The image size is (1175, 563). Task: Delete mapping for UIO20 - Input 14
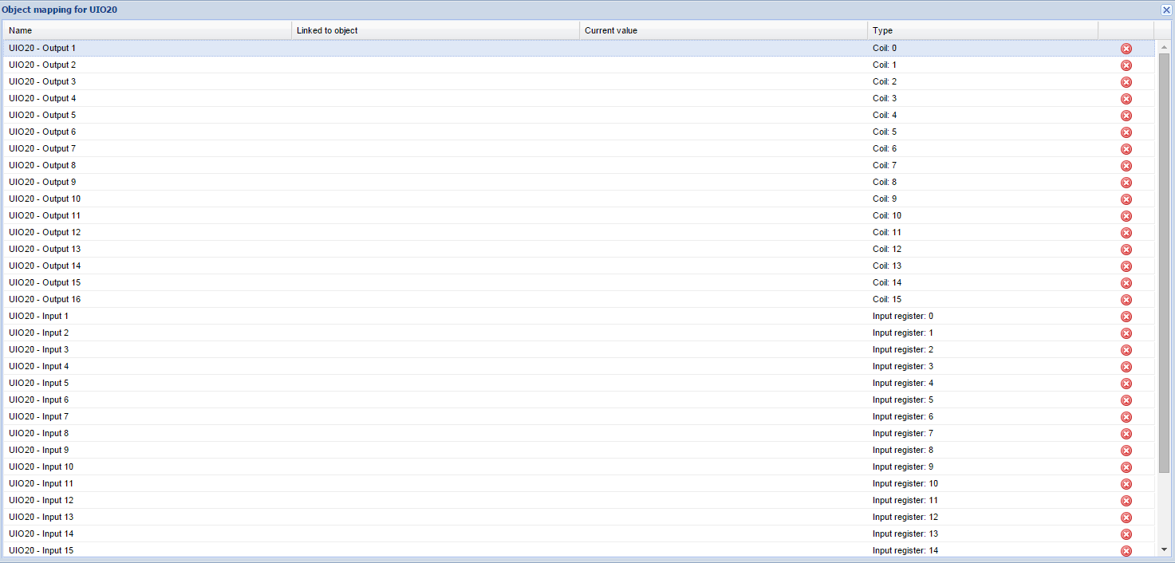(1126, 534)
